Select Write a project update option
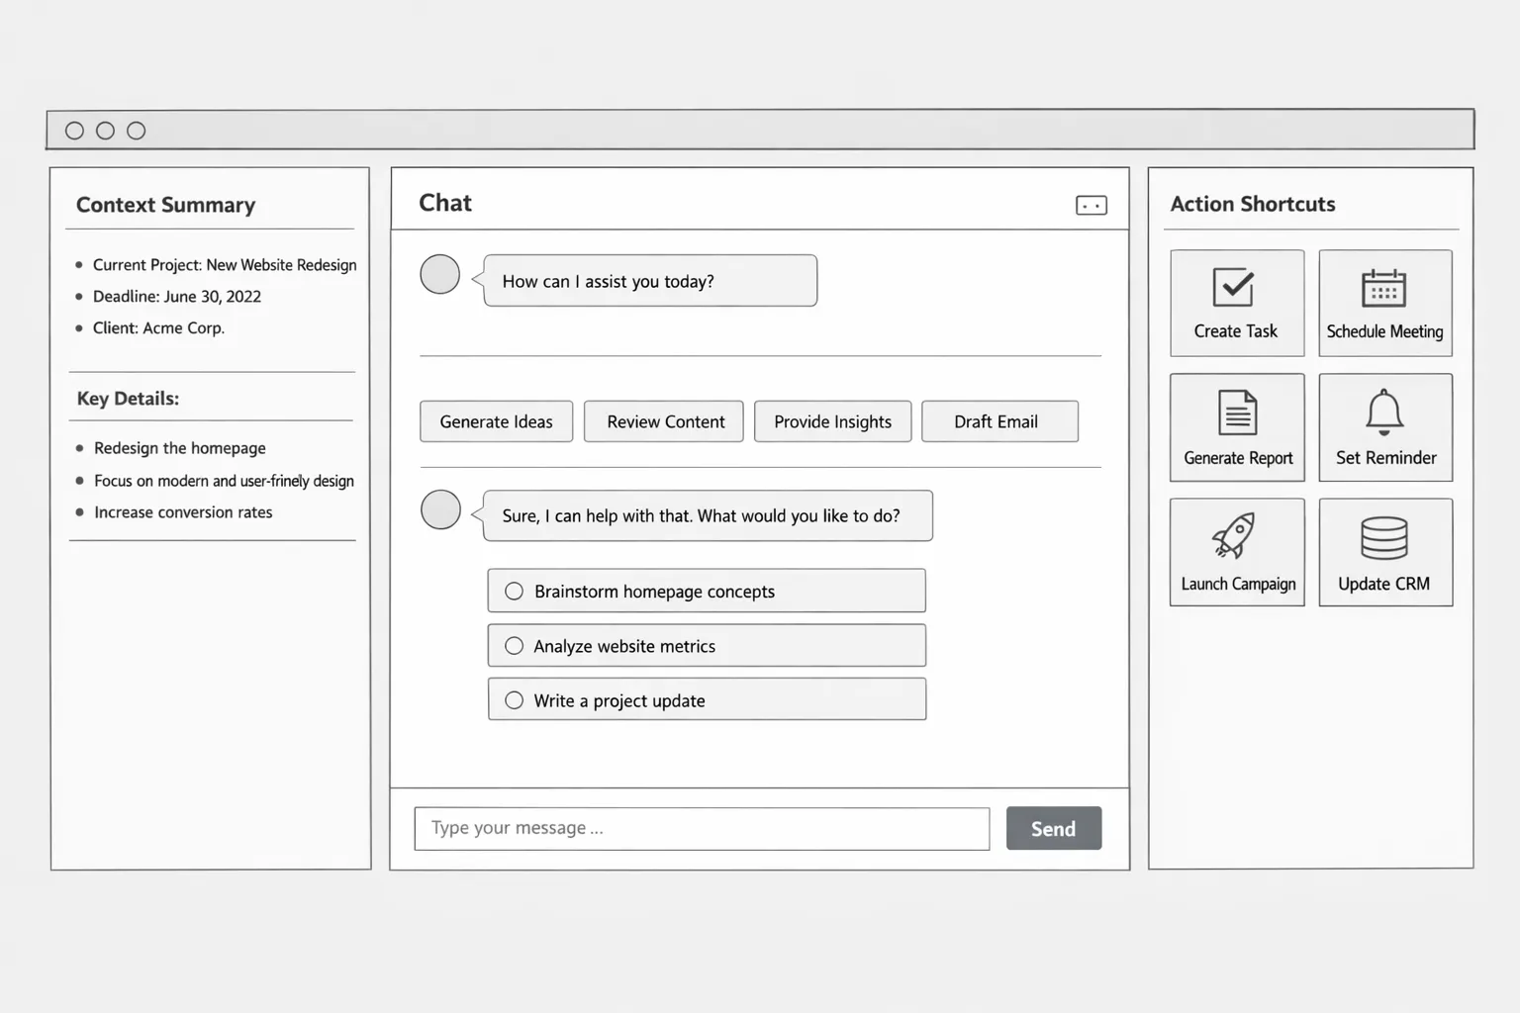This screenshot has width=1520, height=1013. click(x=515, y=700)
